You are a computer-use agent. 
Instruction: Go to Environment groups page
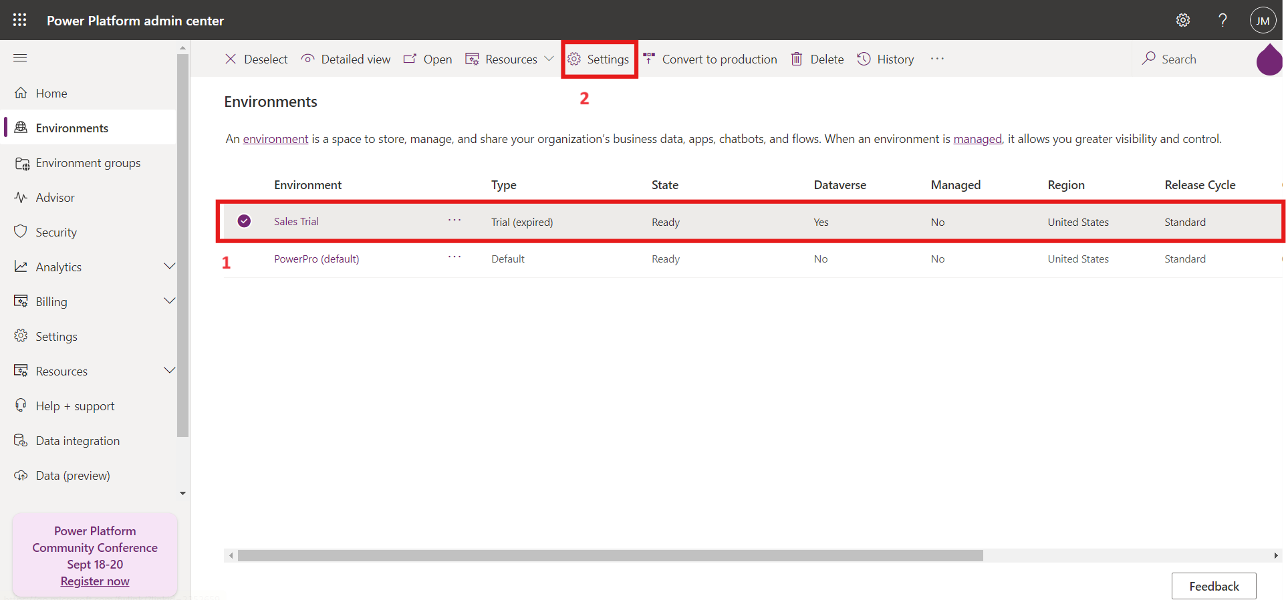(88, 163)
